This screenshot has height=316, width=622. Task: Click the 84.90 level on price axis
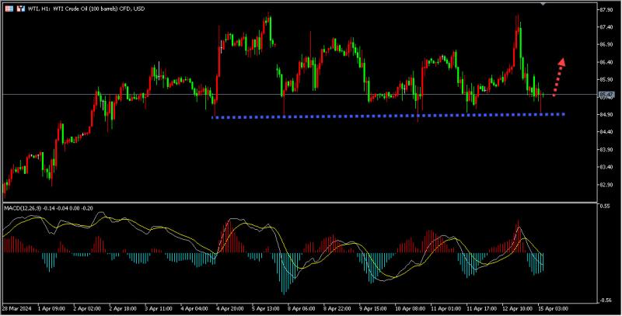click(606, 115)
